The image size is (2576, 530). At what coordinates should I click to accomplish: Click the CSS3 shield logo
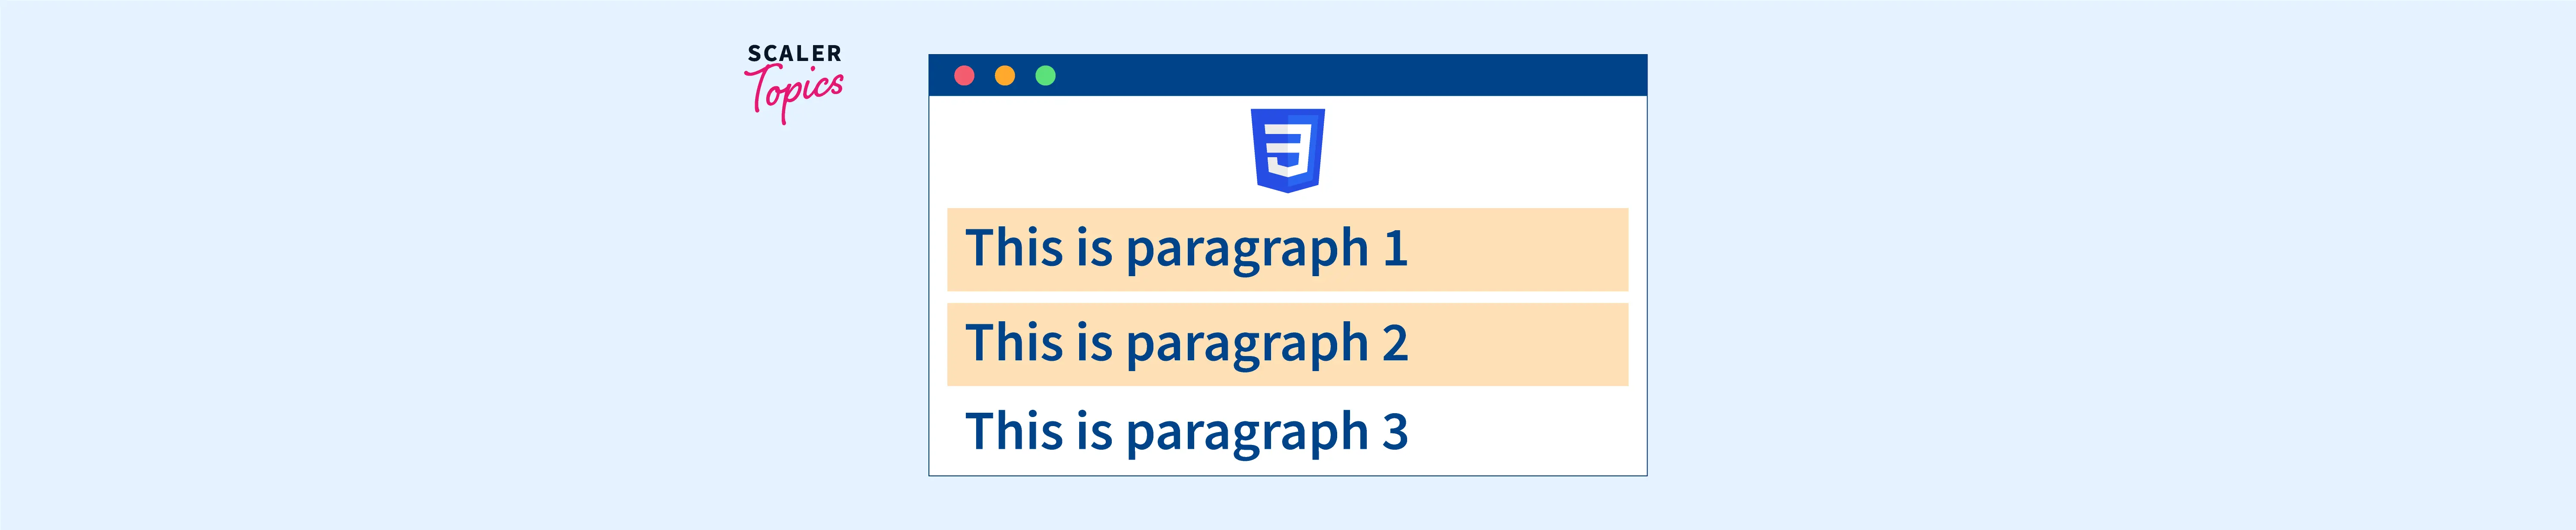tap(1288, 150)
